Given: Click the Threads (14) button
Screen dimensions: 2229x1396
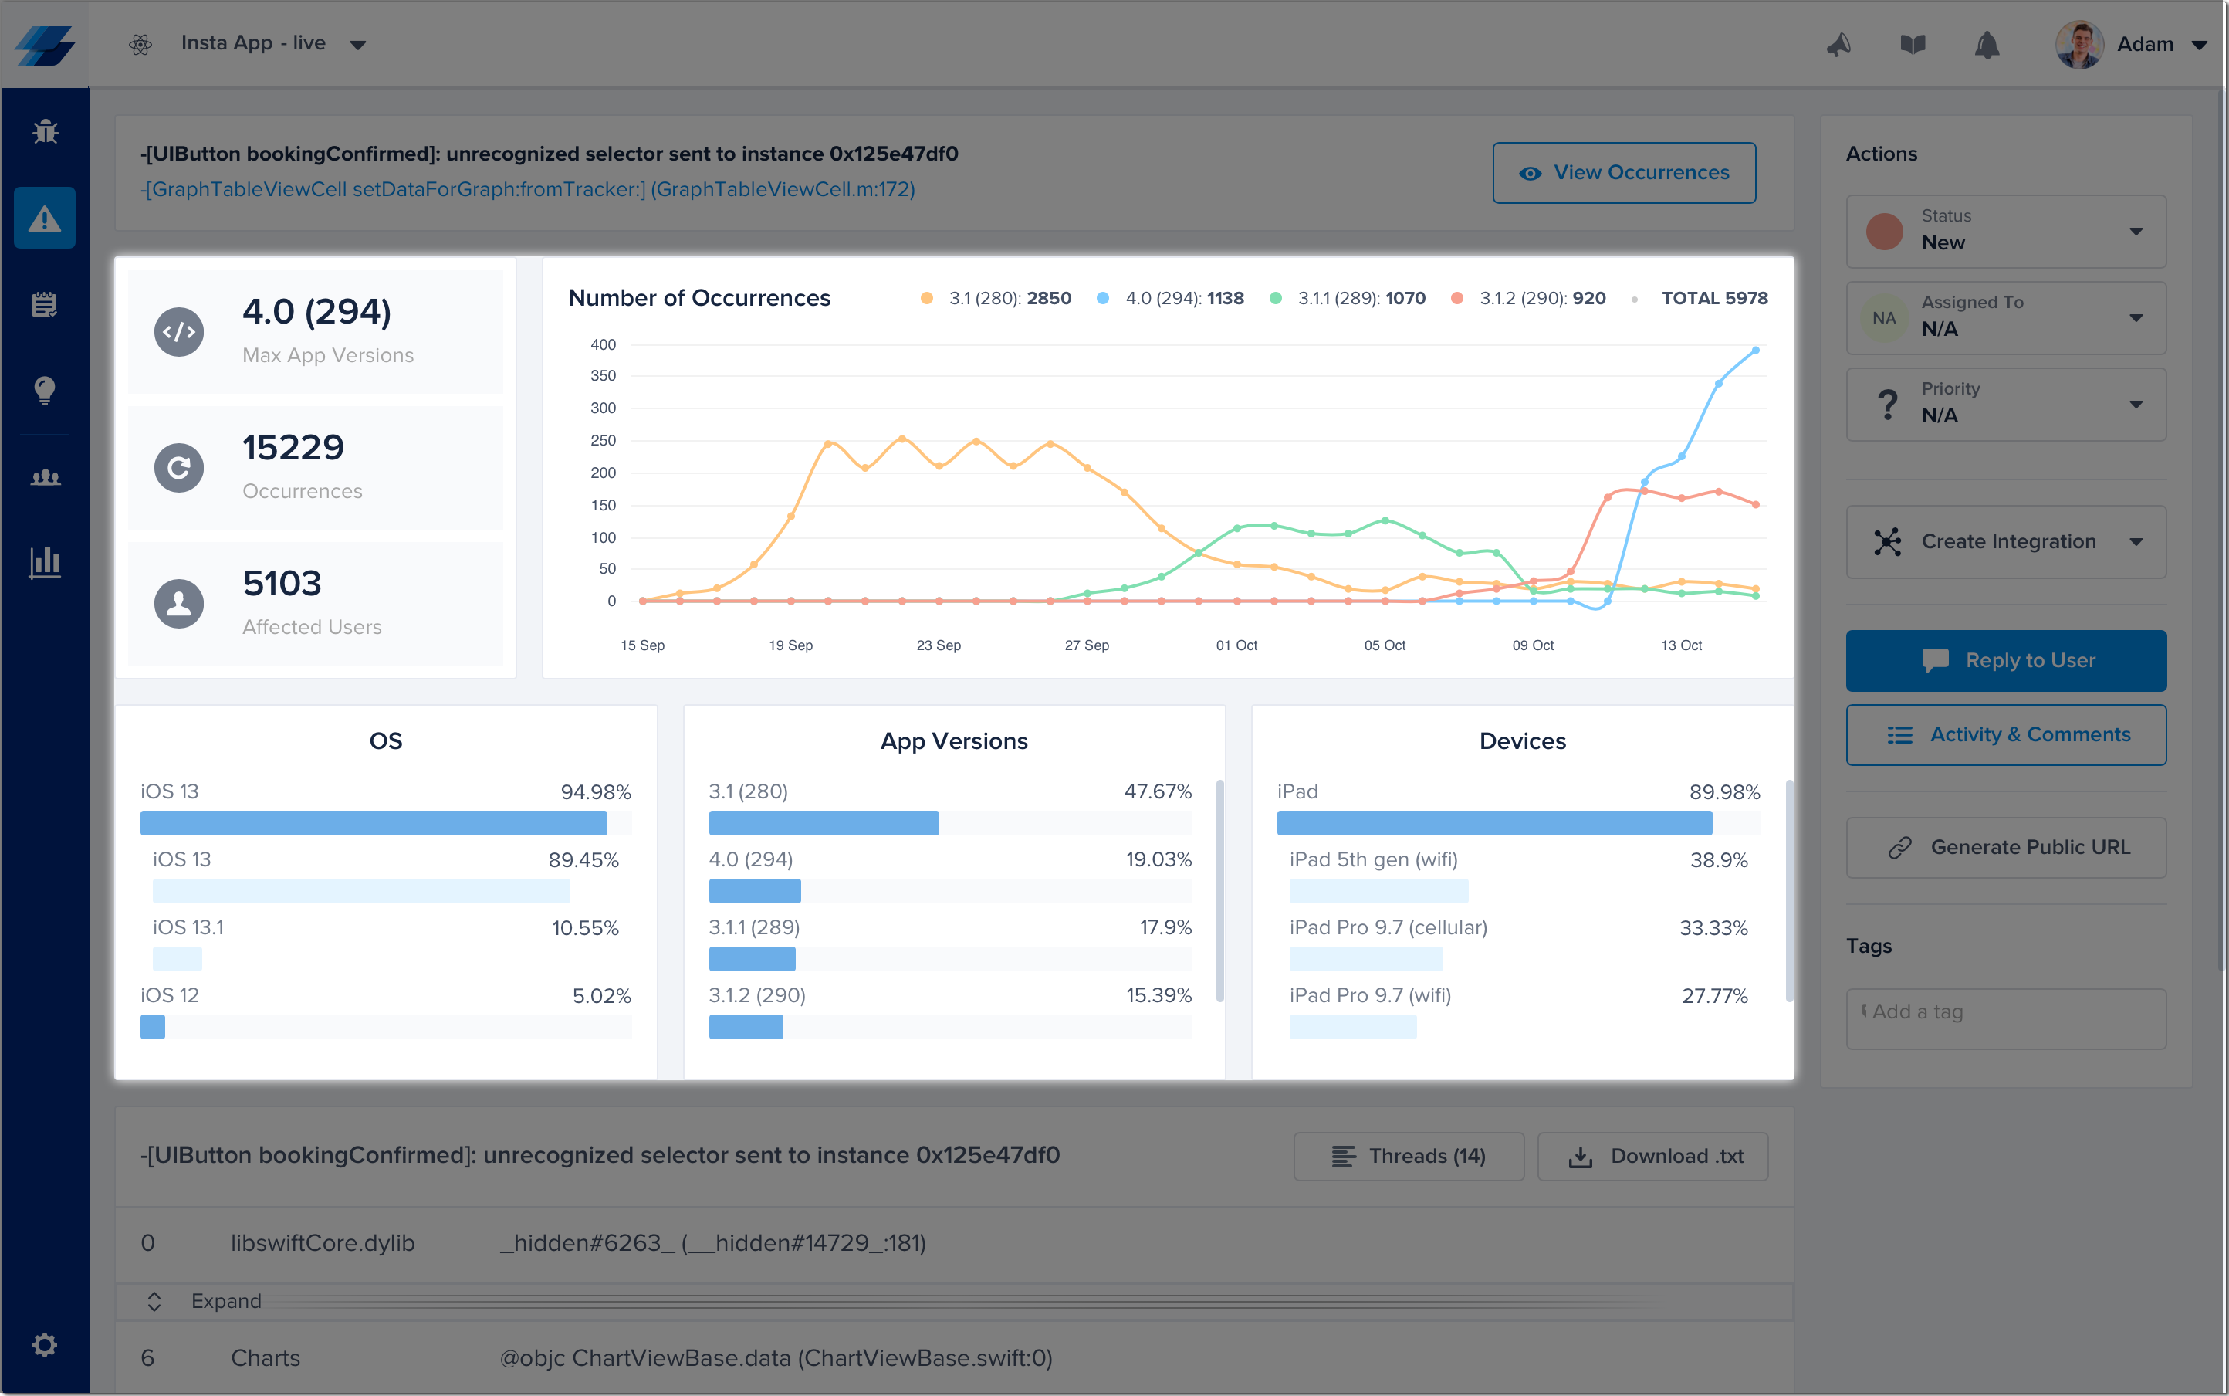Looking at the screenshot, I should (x=1408, y=1156).
